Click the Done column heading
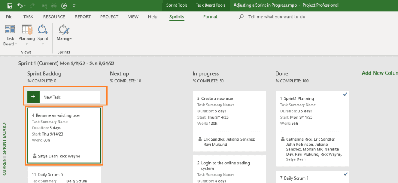The width and height of the screenshot is (398, 183). pos(282,74)
